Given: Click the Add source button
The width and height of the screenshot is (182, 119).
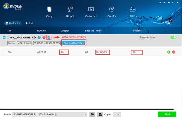Looking at the screenshot, I should pyautogui.click(x=29, y=23).
